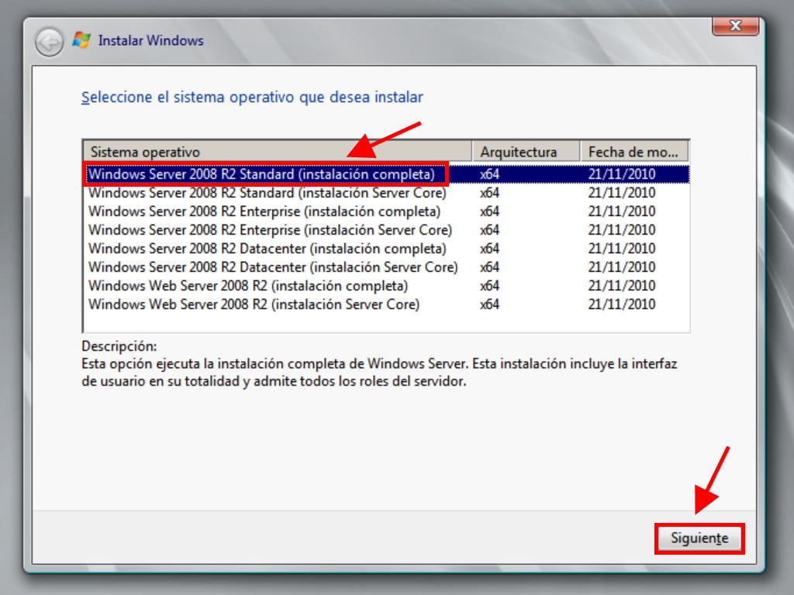The width and height of the screenshot is (794, 595).
Task: Sort by the Sistema operativo column header
Action: click(x=277, y=152)
